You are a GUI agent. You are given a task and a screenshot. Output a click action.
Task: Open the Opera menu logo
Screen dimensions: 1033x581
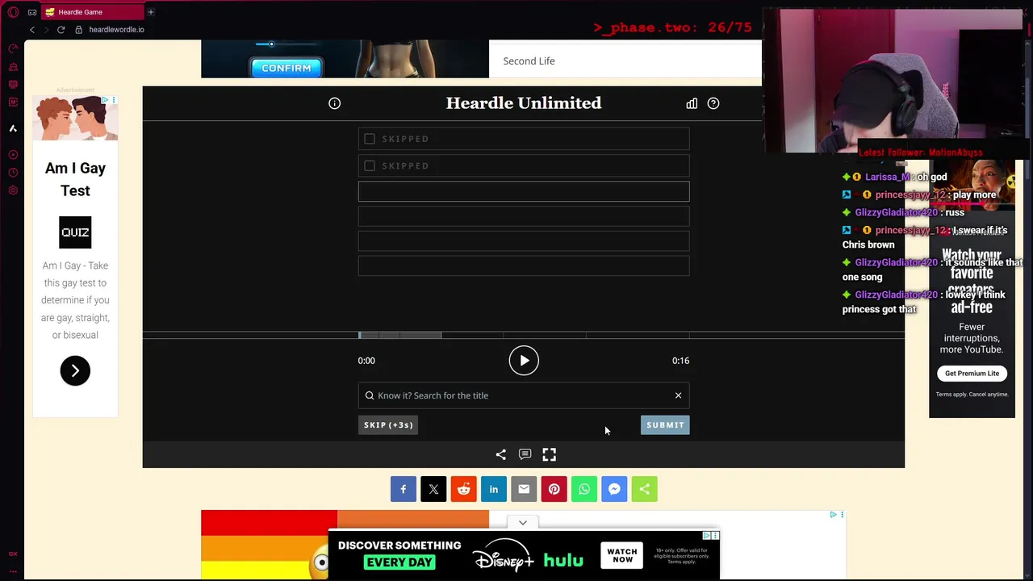point(13,12)
